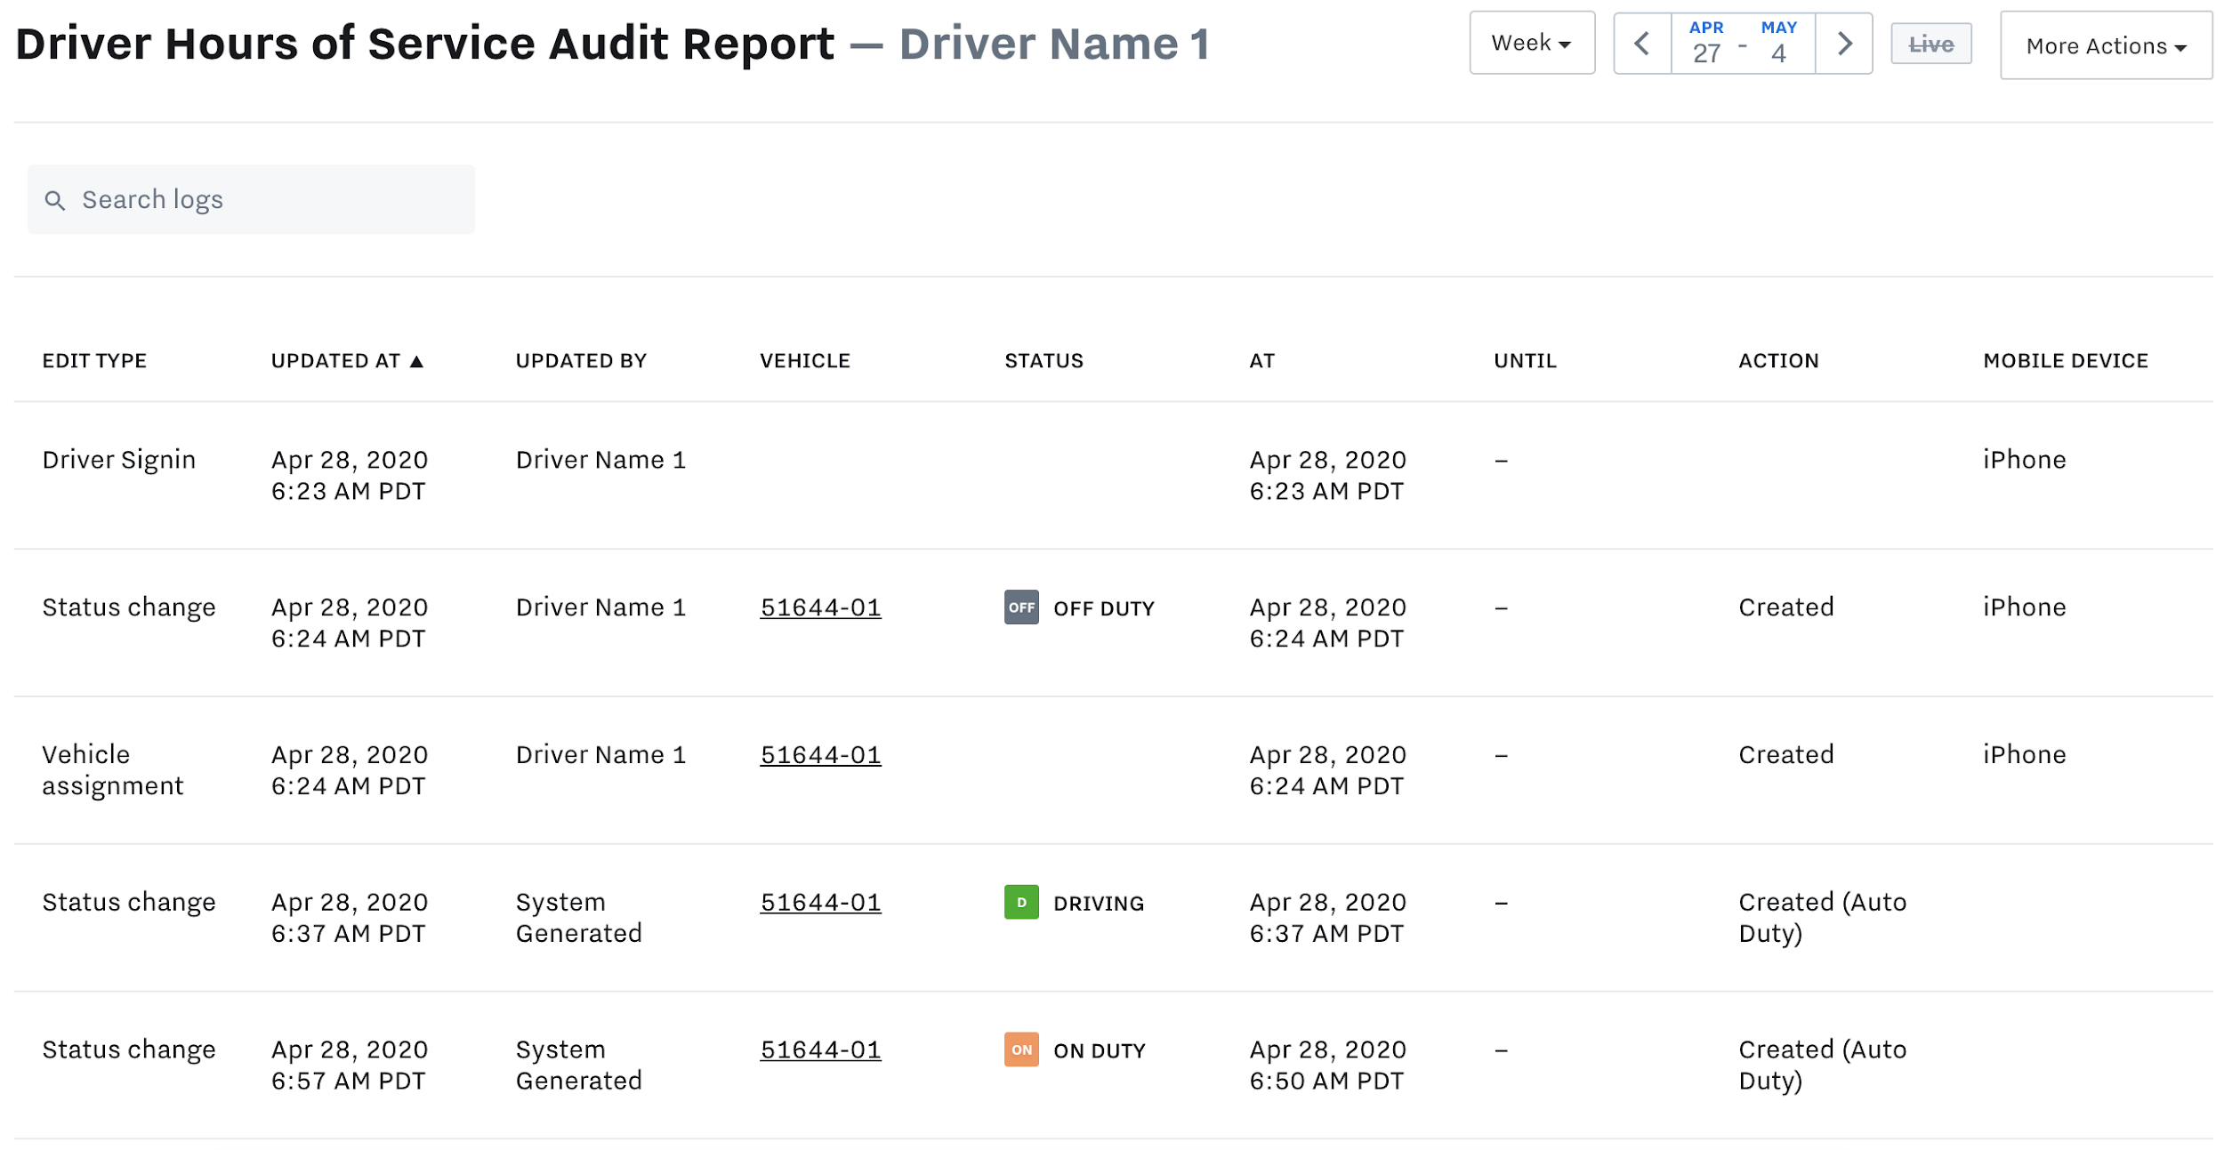
Task: Open vehicle link in Vehicle assignment row
Action: coord(819,755)
